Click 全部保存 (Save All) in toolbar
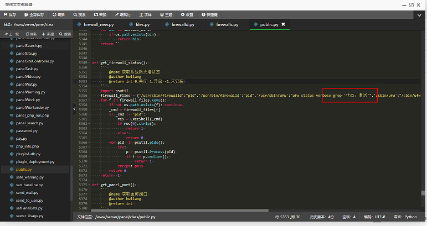This screenshot has height=226, width=427. click(x=34, y=15)
